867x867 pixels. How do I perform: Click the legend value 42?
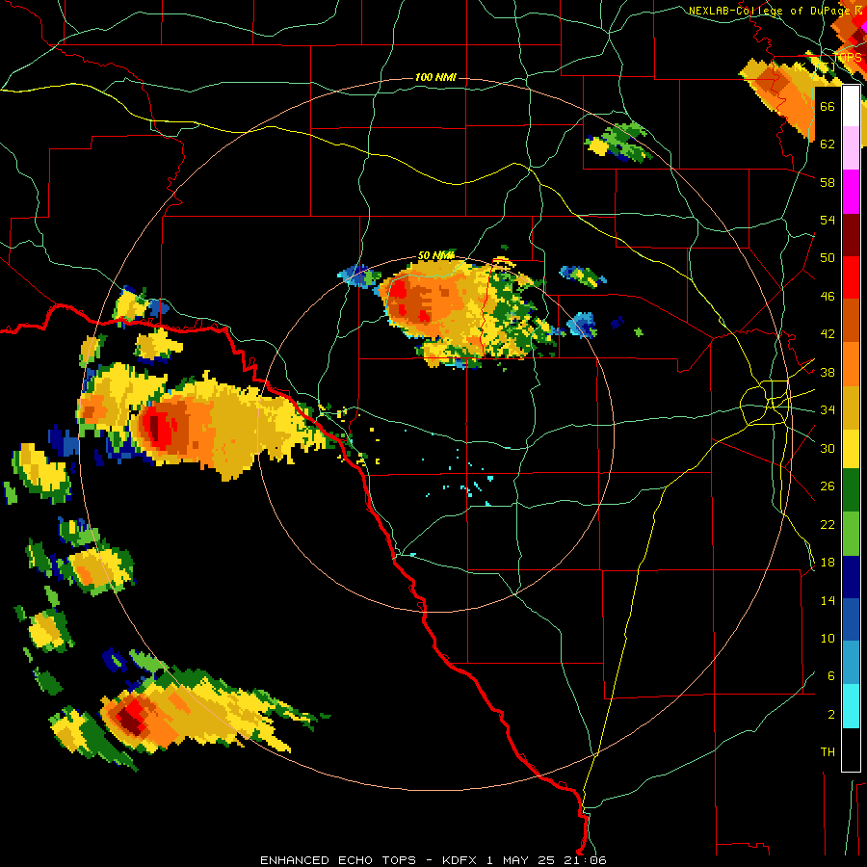click(x=828, y=334)
